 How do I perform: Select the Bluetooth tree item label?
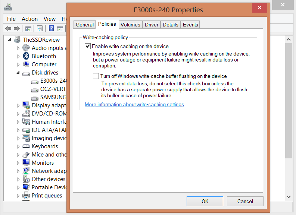[44, 56]
